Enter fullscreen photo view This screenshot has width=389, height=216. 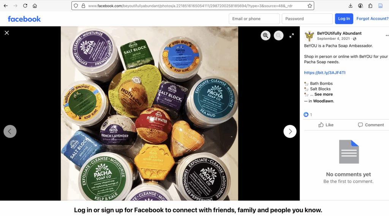[291, 36]
